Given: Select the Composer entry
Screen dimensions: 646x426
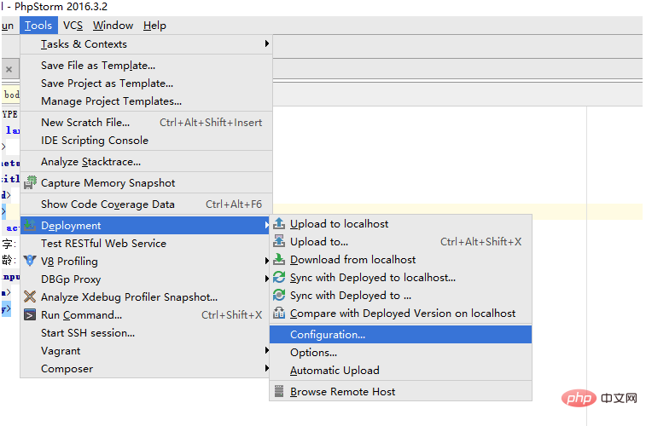Looking at the screenshot, I should coord(146,368).
